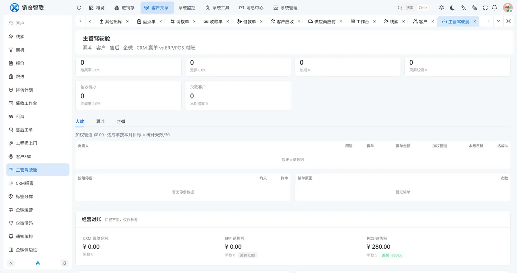Open the 系统监控 top menu
Viewport: 517px width, 273px height.
[187, 8]
